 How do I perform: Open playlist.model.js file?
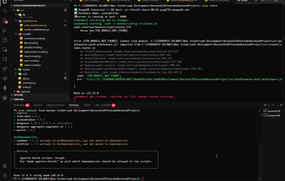coord(33,47)
